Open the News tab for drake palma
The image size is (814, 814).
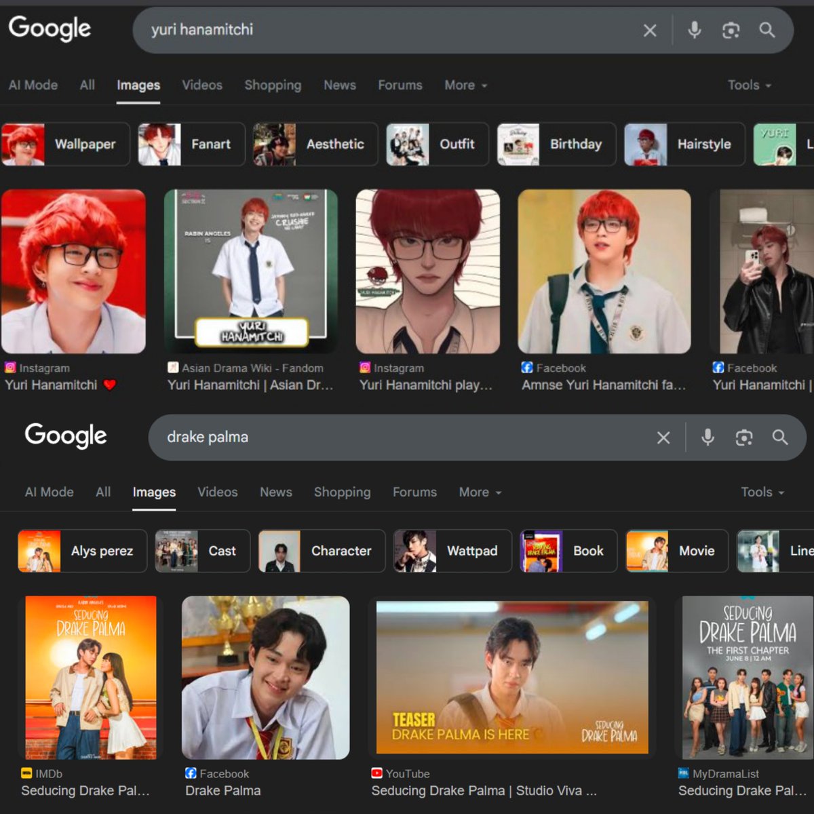coord(276,492)
